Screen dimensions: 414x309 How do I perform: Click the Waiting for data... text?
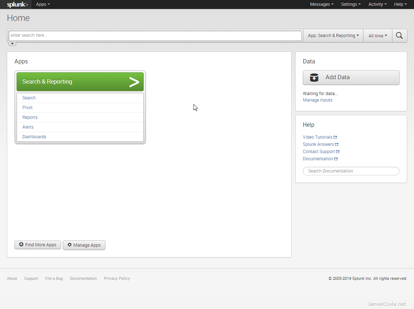click(320, 94)
